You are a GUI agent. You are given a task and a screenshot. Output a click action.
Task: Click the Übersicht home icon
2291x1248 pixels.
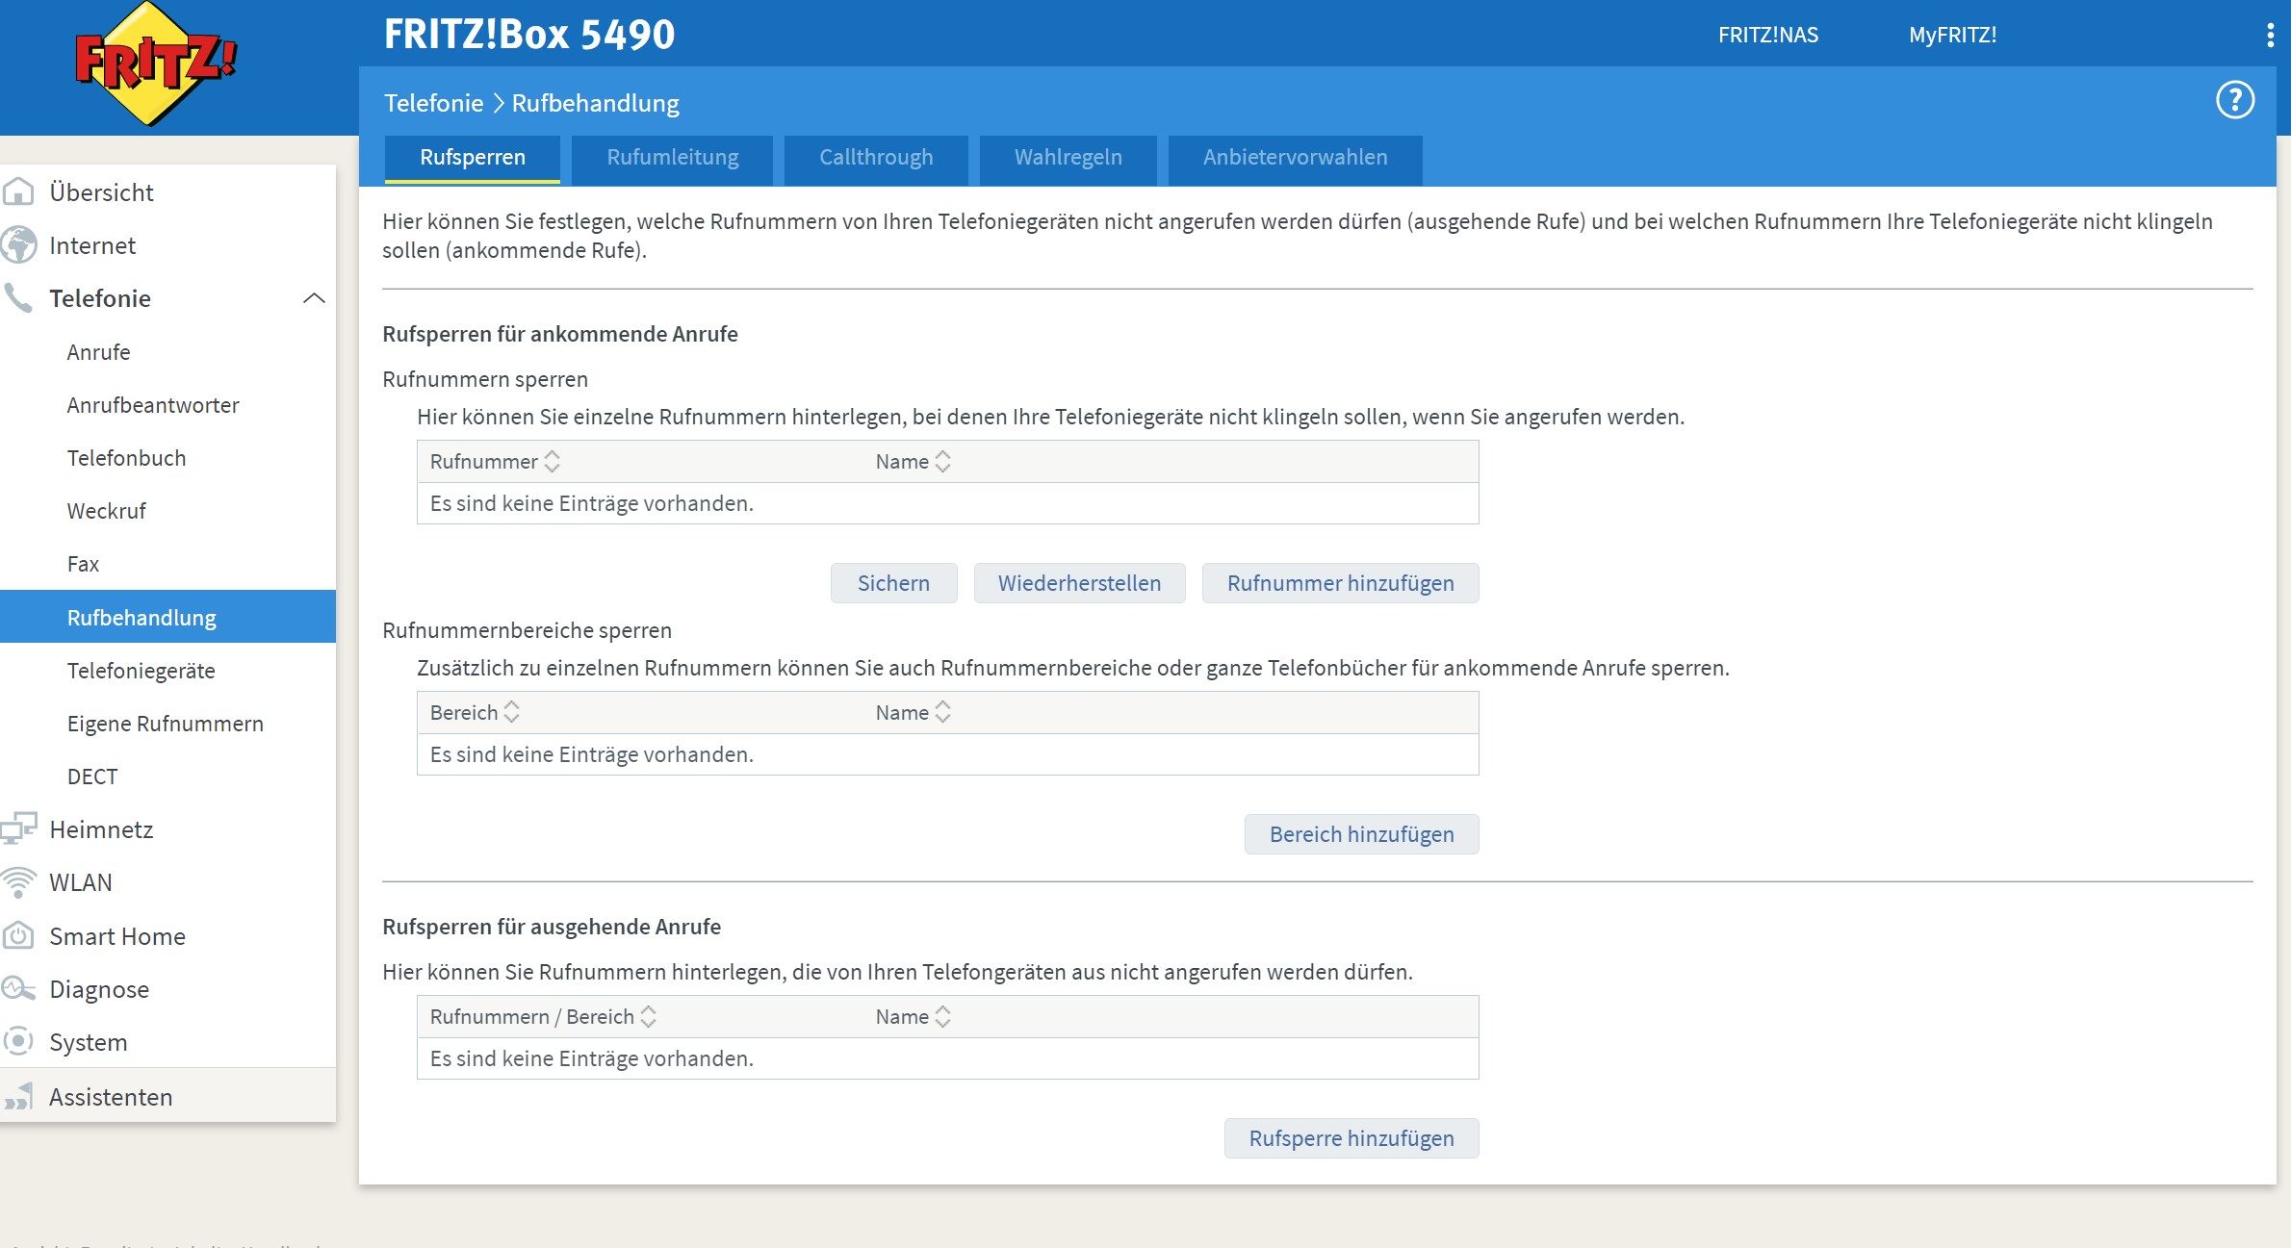click(19, 192)
